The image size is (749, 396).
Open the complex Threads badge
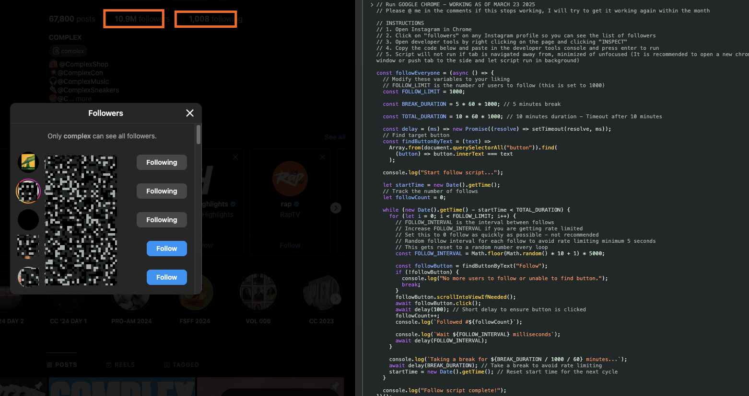point(68,51)
